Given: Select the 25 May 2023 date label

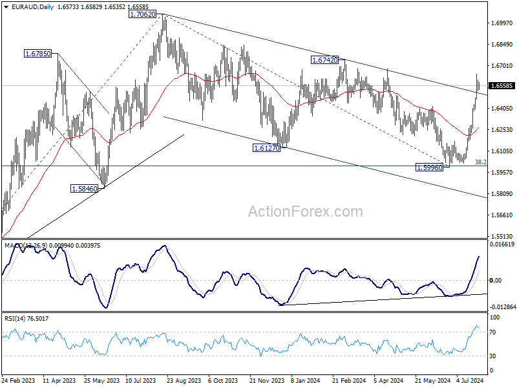Looking at the screenshot, I should coord(101,380).
